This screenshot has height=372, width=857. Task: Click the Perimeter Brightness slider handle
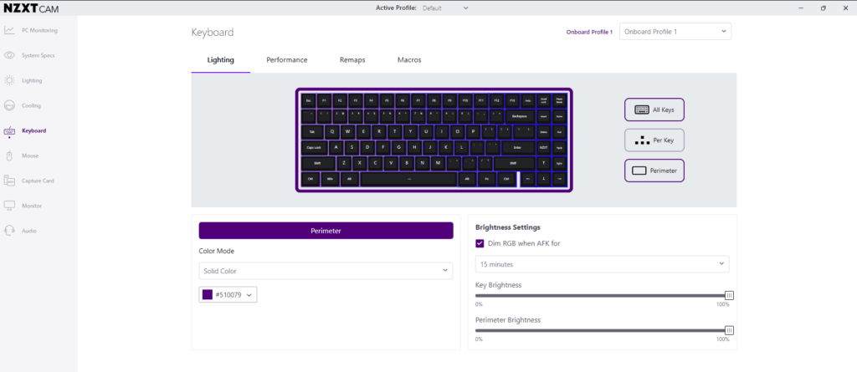[x=729, y=330]
